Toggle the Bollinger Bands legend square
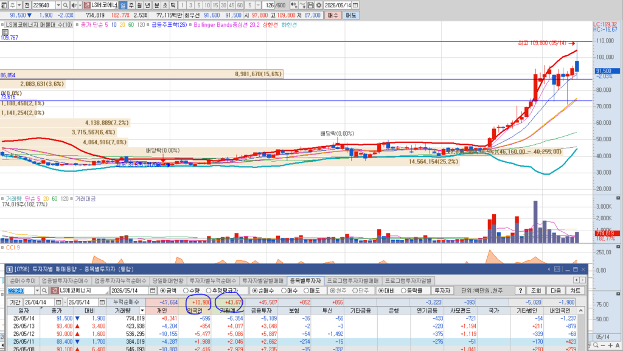Viewport: 623px width, 351px height. pyautogui.click(x=190, y=24)
